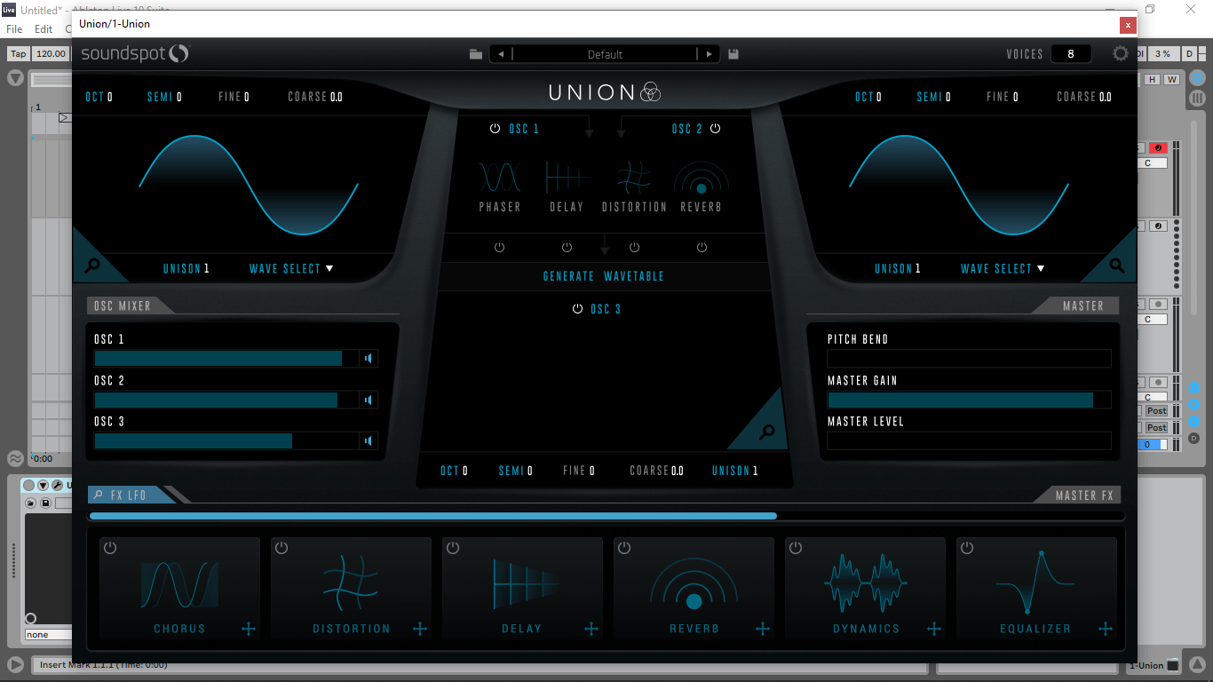This screenshot has height=682, width=1213.
Task: Select the center Reverb effect icon
Action: coord(702,177)
